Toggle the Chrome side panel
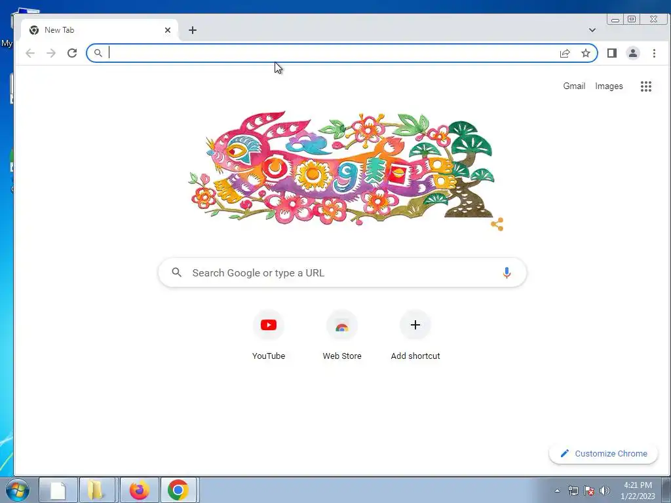The height and width of the screenshot is (503, 671). 612,53
